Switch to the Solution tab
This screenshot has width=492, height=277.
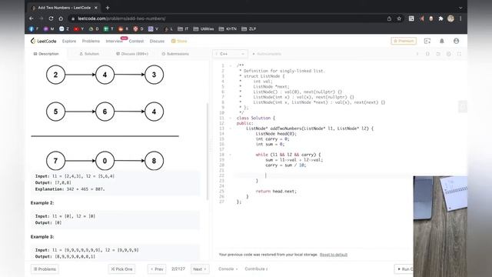pyautogui.click(x=89, y=54)
